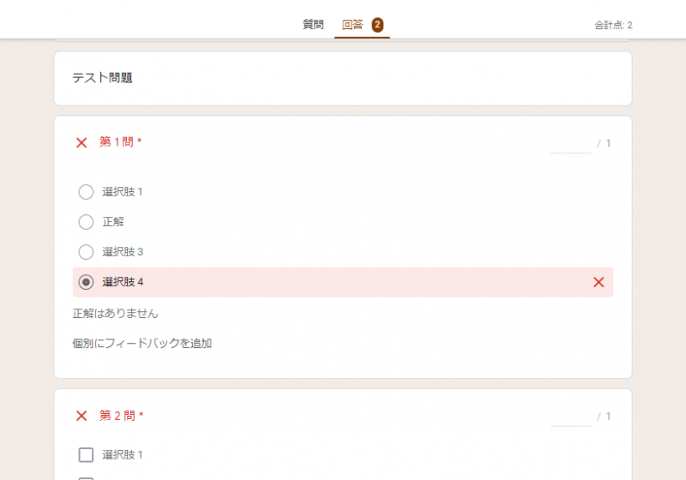This screenshot has width=686, height=480.
Task: Choose the 正解 radio option
Action: 86,222
